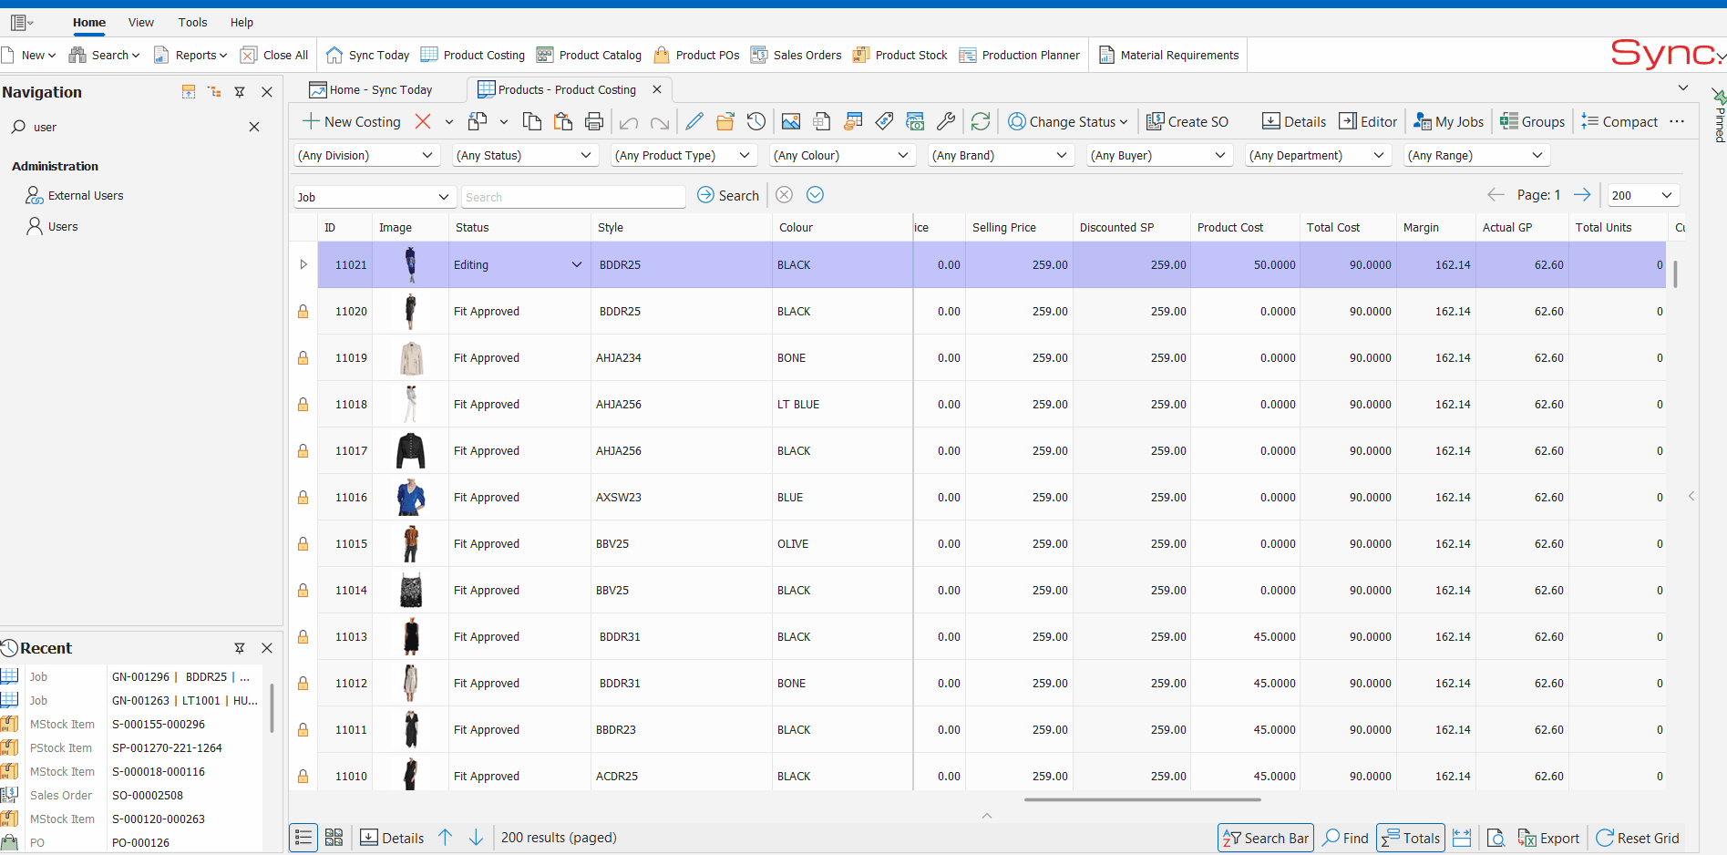Open the Any Range dropdown
The height and width of the screenshot is (855, 1727).
point(1477,156)
